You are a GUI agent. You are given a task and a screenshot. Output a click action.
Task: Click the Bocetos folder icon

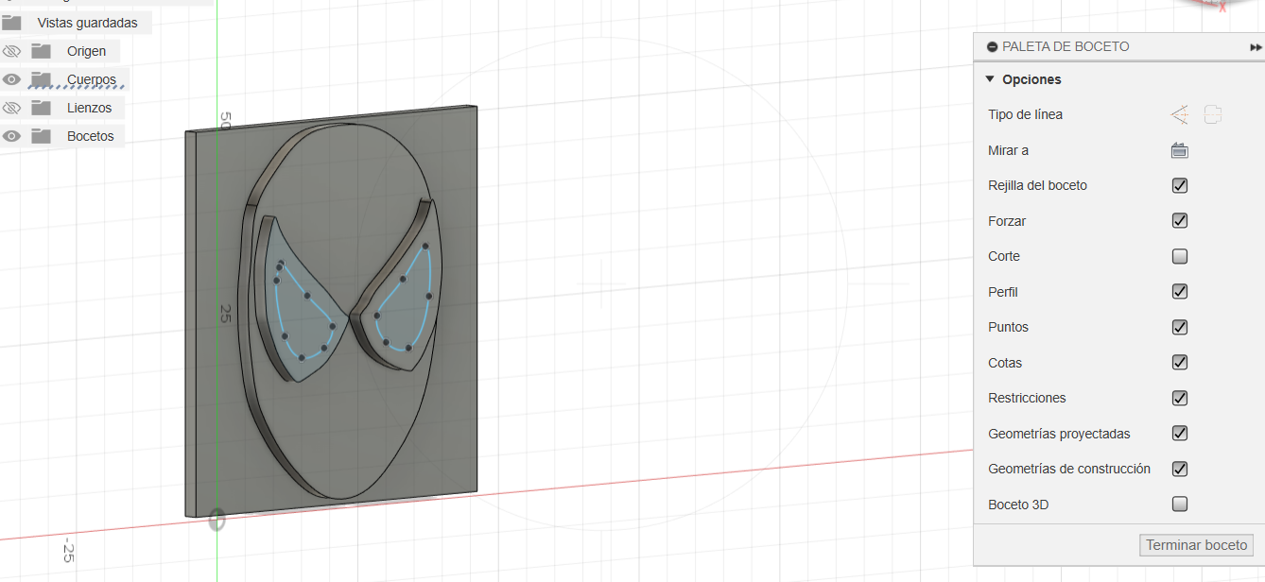(x=41, y=136)
